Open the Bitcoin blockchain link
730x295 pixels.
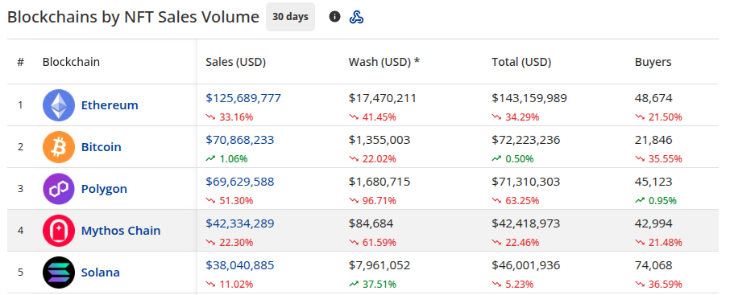tap(101, 147)
